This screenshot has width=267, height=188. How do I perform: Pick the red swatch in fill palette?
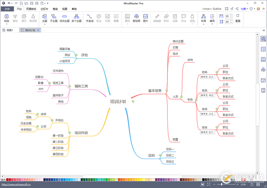(x=10, y=180)
